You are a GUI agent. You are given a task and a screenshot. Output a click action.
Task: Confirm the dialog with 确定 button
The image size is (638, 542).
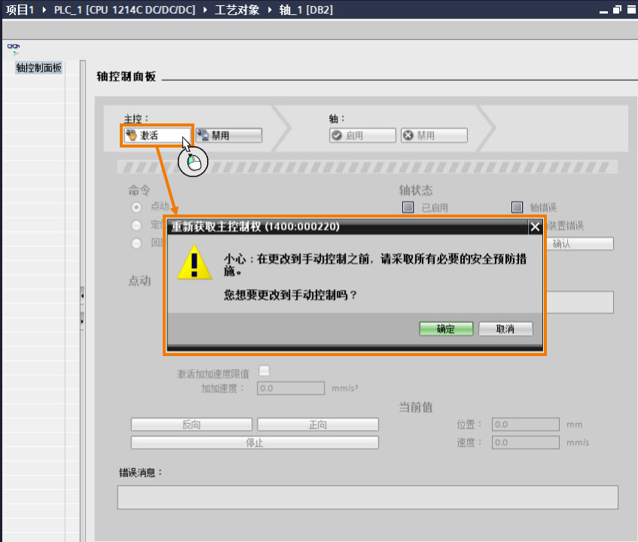(446, 329)
